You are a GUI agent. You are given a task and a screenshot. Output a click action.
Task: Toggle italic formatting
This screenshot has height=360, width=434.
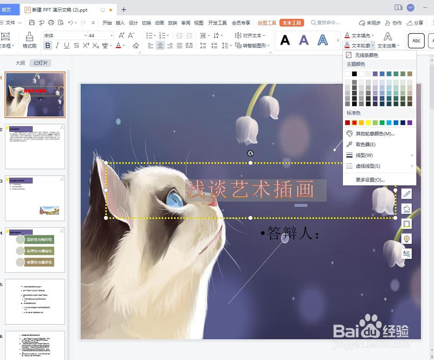[x=57, y=45]
